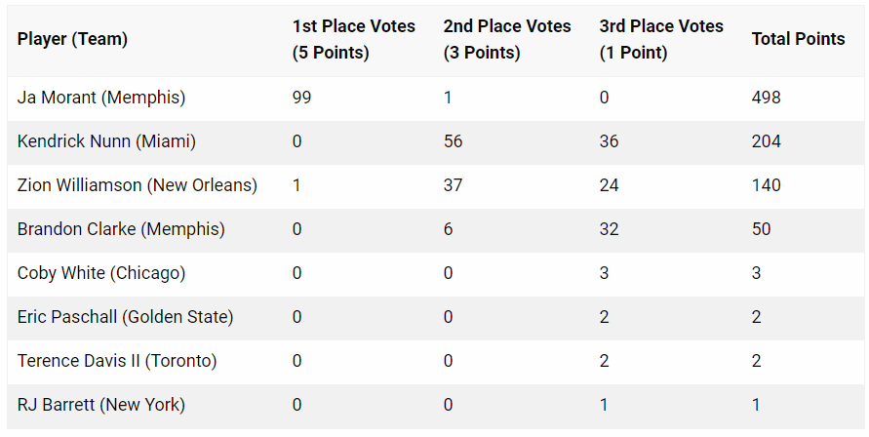Click Ja Morant's 498 total points
The height and width of the screenshot is (437, 869).
coord(766,98)
